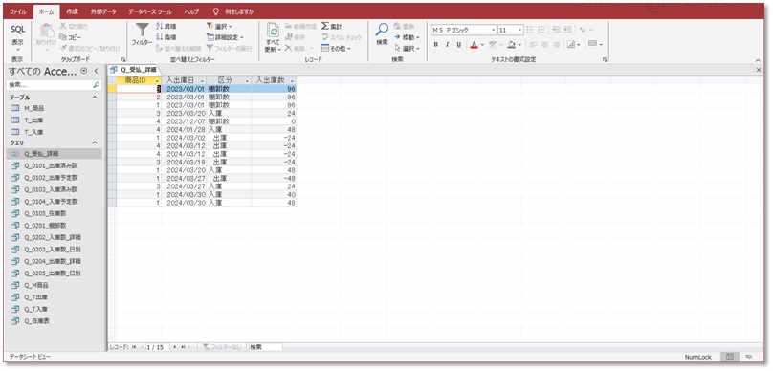773x371 pixels.
Task: Open the font size 11 dropdown
Action: 520,30
